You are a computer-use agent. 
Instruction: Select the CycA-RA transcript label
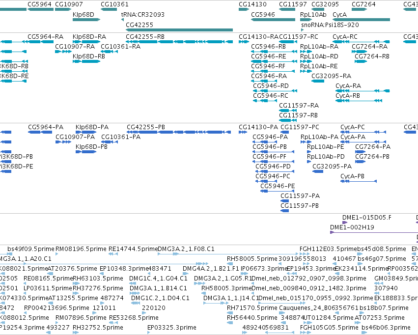coord(348,86)
